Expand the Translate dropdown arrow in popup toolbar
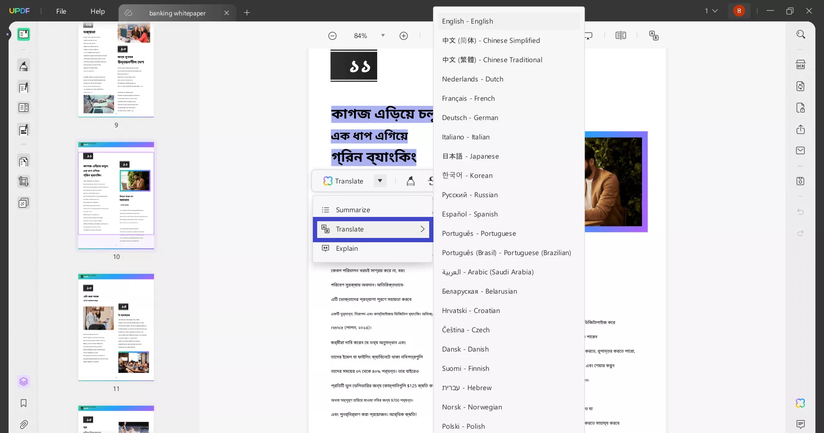The image size is (824, 433). pyautogui.click(x=380, y=181)
